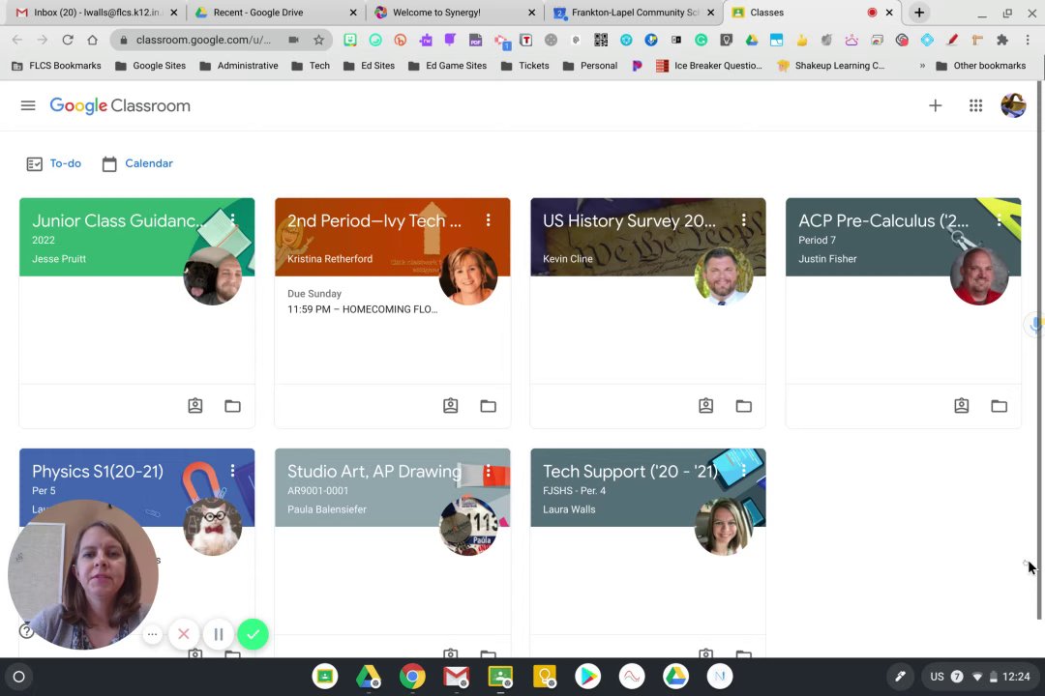Click the page vertical scrollbar
The height and width of the screenshot is (696, 1045).
1040,351
